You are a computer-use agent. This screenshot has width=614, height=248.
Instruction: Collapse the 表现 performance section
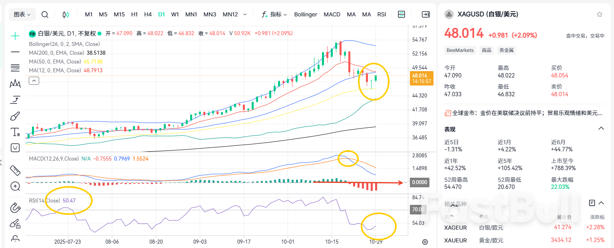[x=601, y=129]
